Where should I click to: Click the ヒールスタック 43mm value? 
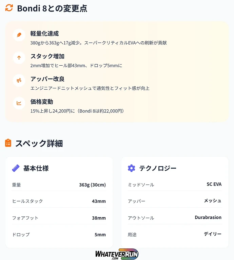click(x=99, y=201)
